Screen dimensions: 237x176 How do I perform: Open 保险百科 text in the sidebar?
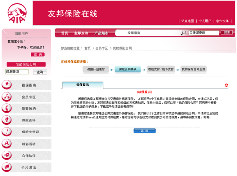[29, 120]
